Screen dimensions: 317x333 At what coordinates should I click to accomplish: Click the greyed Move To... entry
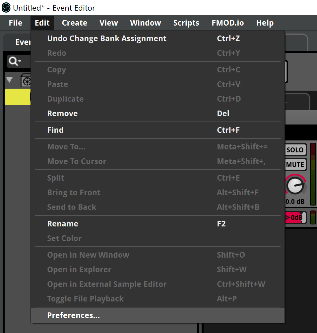[158, 147]
